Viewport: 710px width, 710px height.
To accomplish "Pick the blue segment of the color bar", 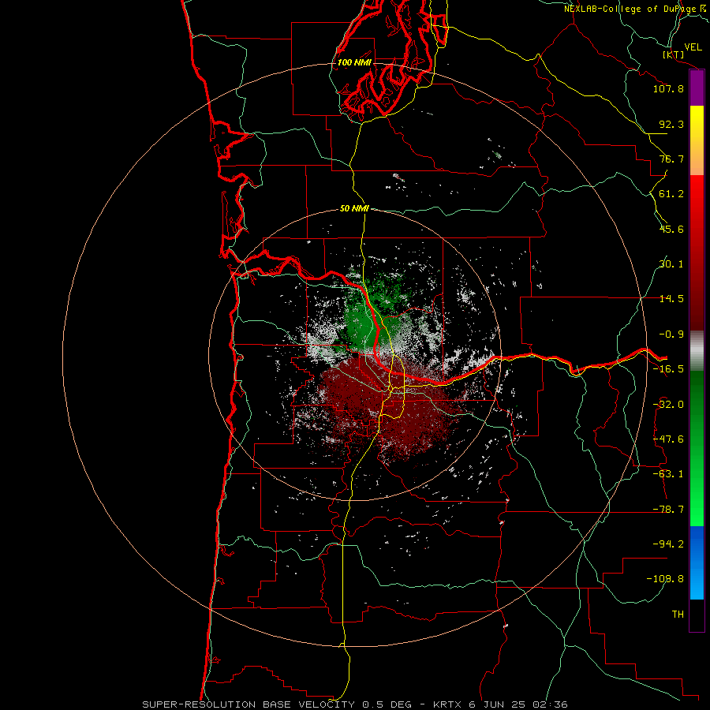I will coord(697,562).
